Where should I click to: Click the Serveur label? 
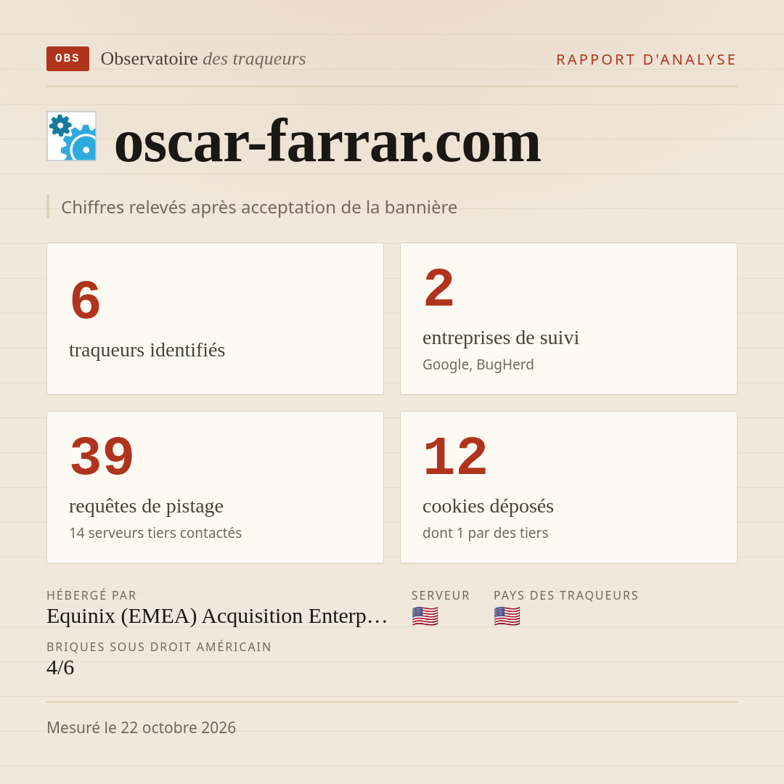(441, 595)
